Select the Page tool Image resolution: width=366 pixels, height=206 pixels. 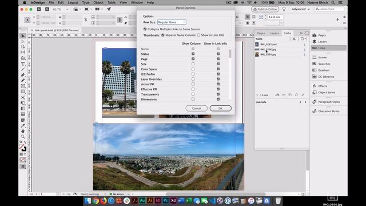click(x=23, y=47)
